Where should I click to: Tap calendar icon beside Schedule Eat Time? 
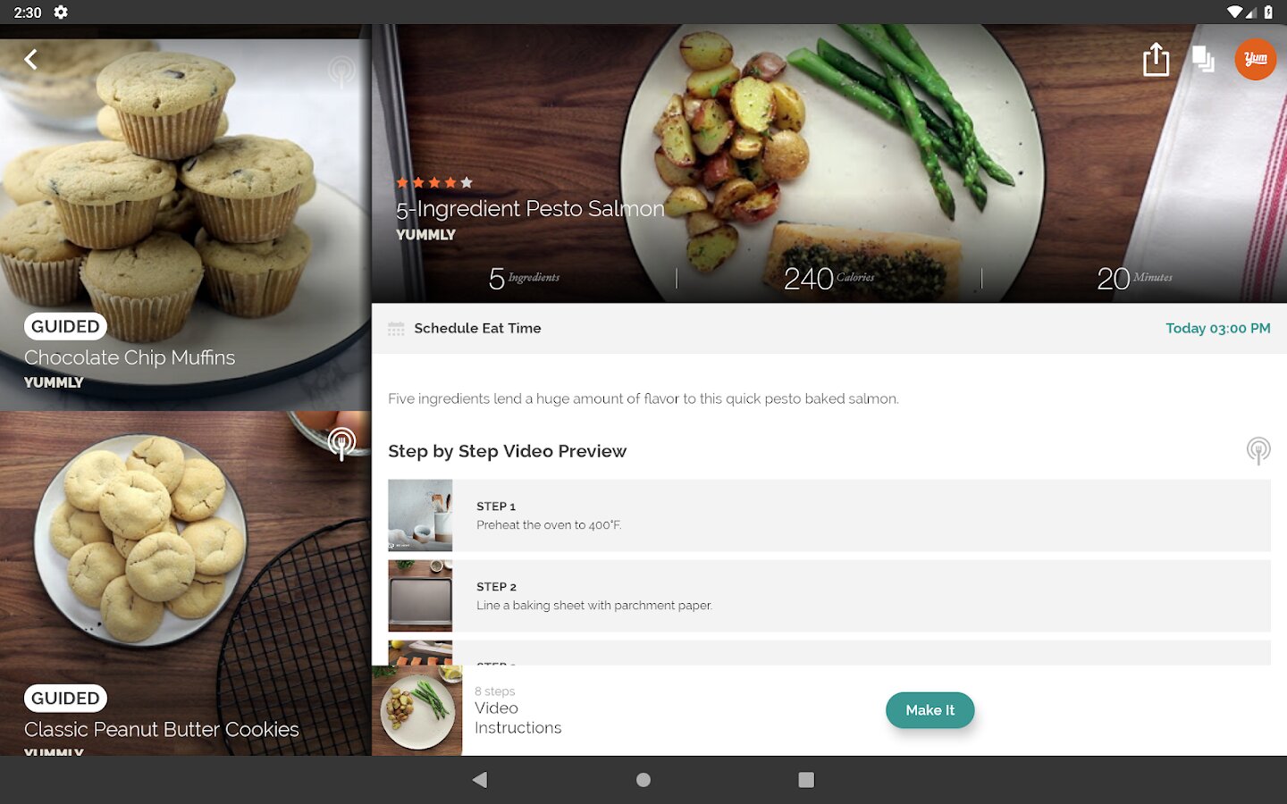(396, 329)
